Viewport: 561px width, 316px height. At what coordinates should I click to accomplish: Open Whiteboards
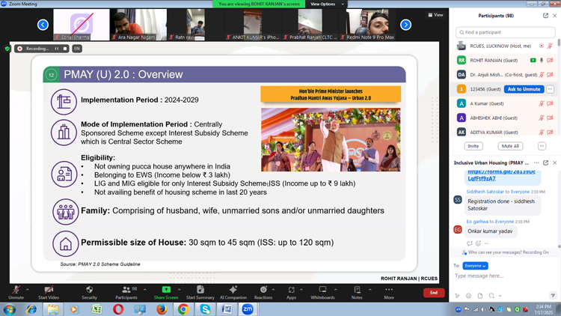(x=322, y=292)
